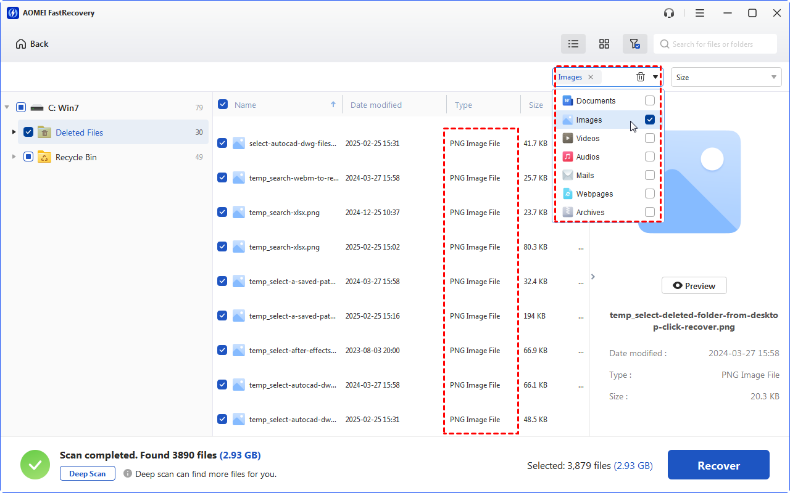Start a Deep Scan
Screen dimensions: 790x493
point(88,474)
